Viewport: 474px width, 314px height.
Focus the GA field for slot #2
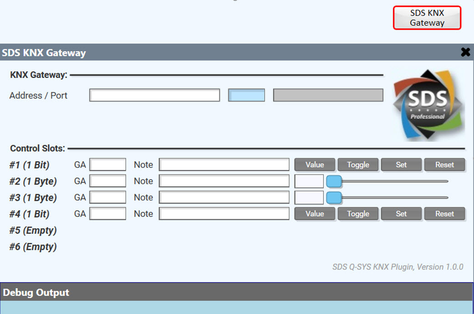tap(107, 181)
